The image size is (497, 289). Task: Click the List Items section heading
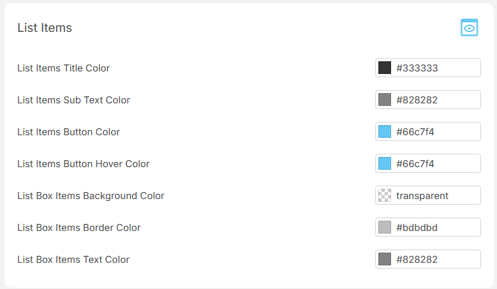click(45, 27)
